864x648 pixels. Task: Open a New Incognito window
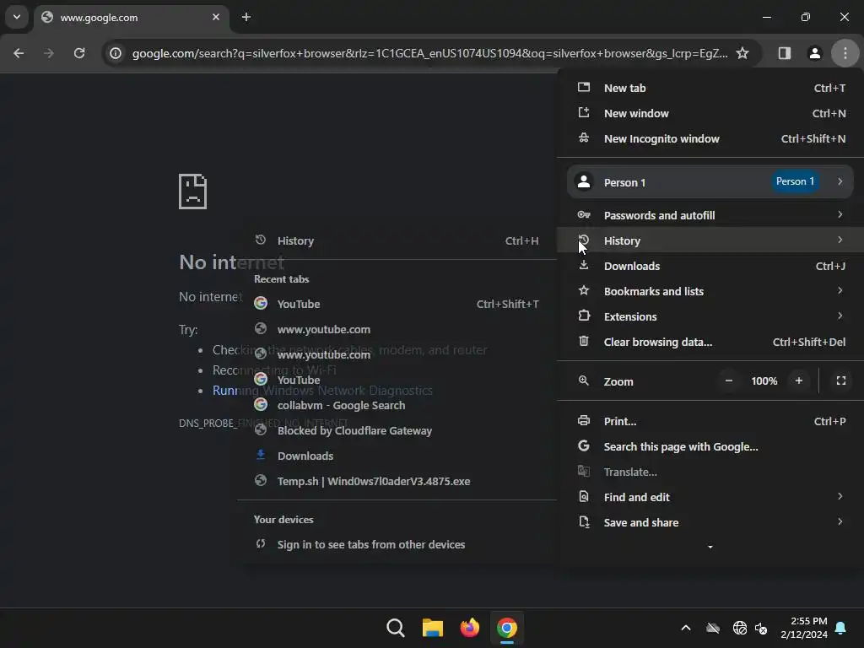(x=710, y=138)
